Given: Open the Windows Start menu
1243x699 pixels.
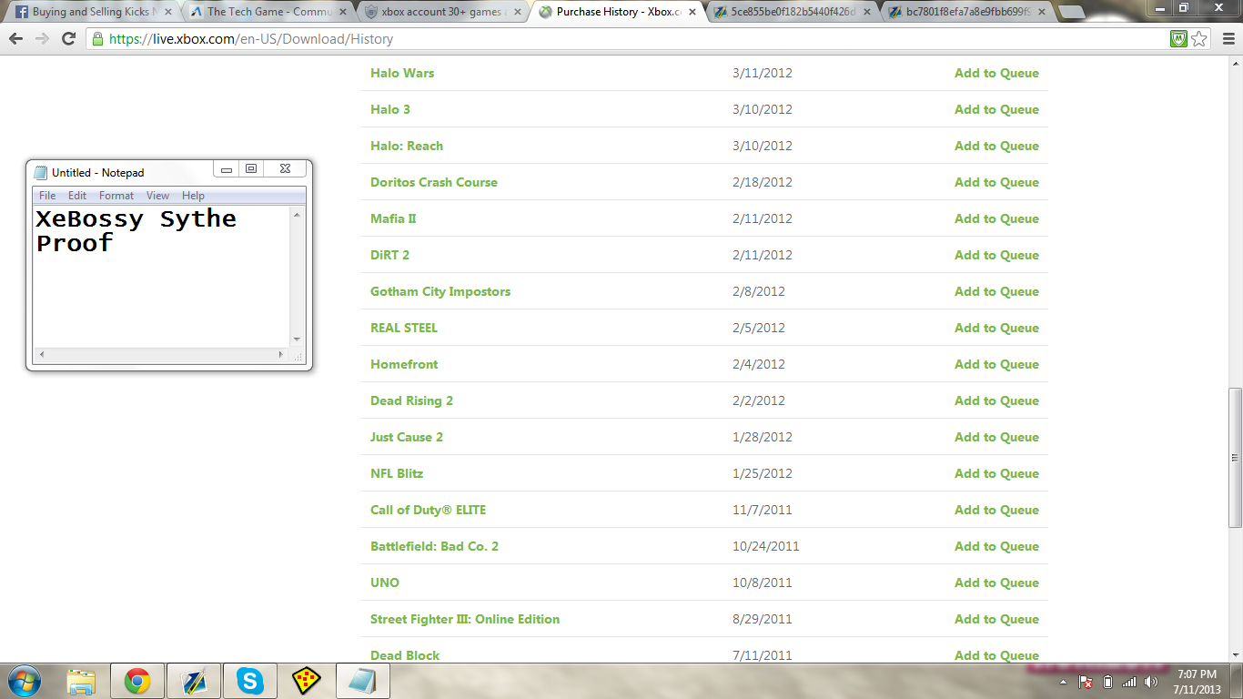Looking at the screenshot, I should [x=23, y=681].
